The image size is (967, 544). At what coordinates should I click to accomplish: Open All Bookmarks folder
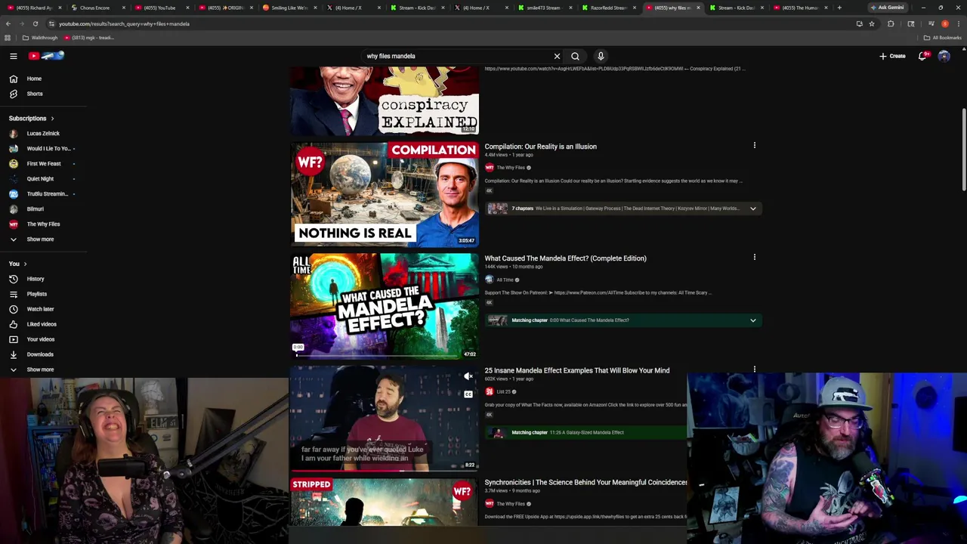coord(942,38)
